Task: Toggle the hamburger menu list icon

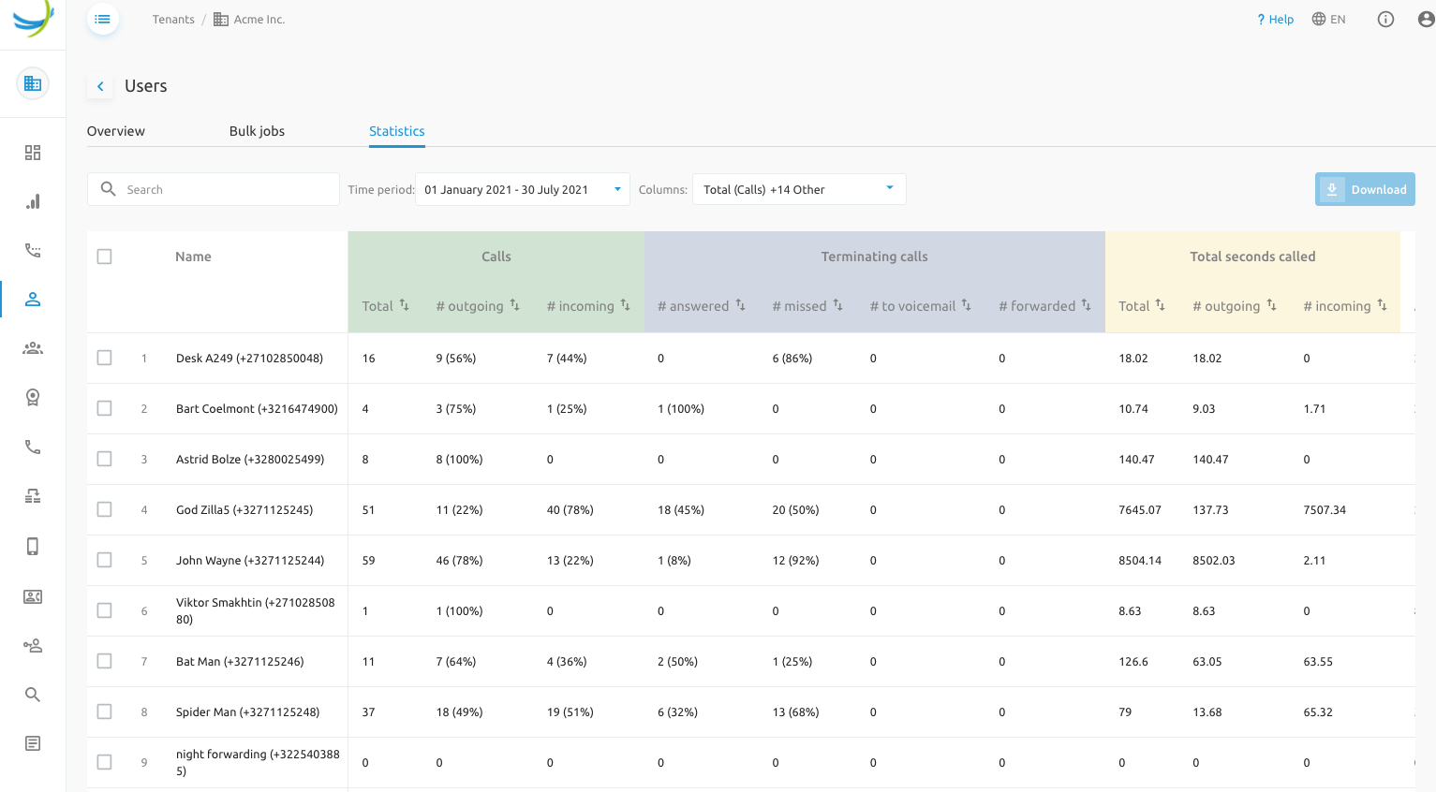Action: [103, 19]
